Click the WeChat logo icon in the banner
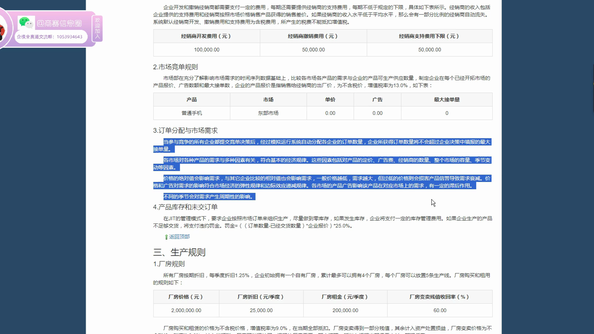The width and height of the screenshot is (594, 334). 26,23
